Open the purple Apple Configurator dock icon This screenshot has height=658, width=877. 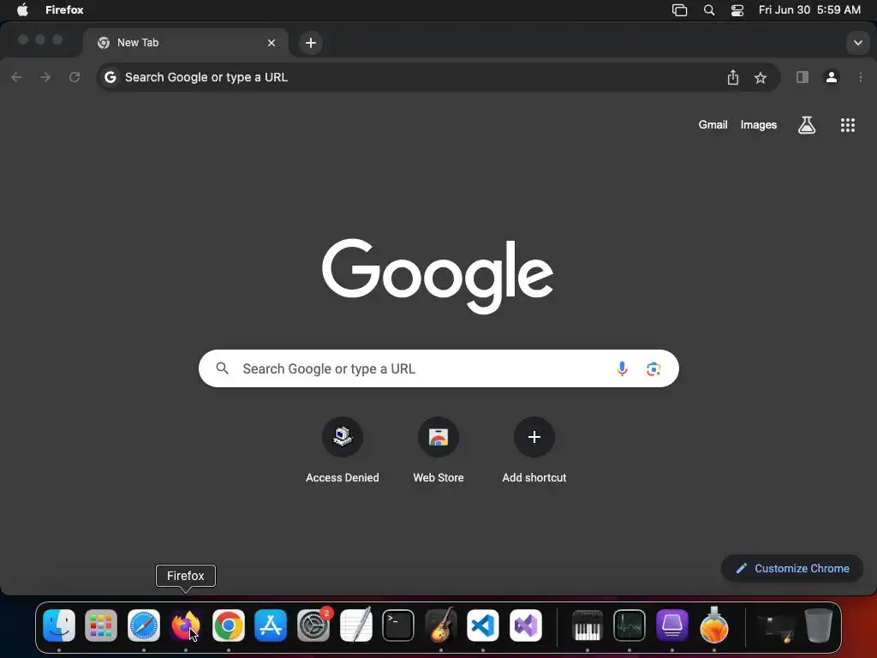[x=671, y=625]
